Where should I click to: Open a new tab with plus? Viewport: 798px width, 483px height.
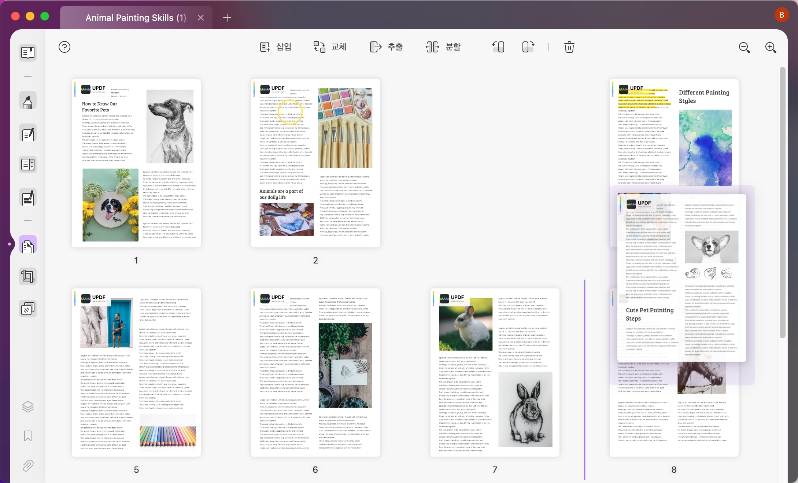tap(227, 18)
